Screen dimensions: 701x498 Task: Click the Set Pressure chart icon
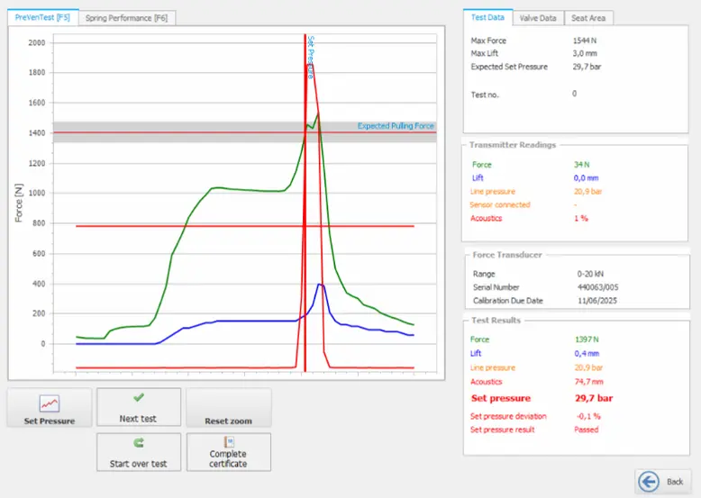point(50,403)
